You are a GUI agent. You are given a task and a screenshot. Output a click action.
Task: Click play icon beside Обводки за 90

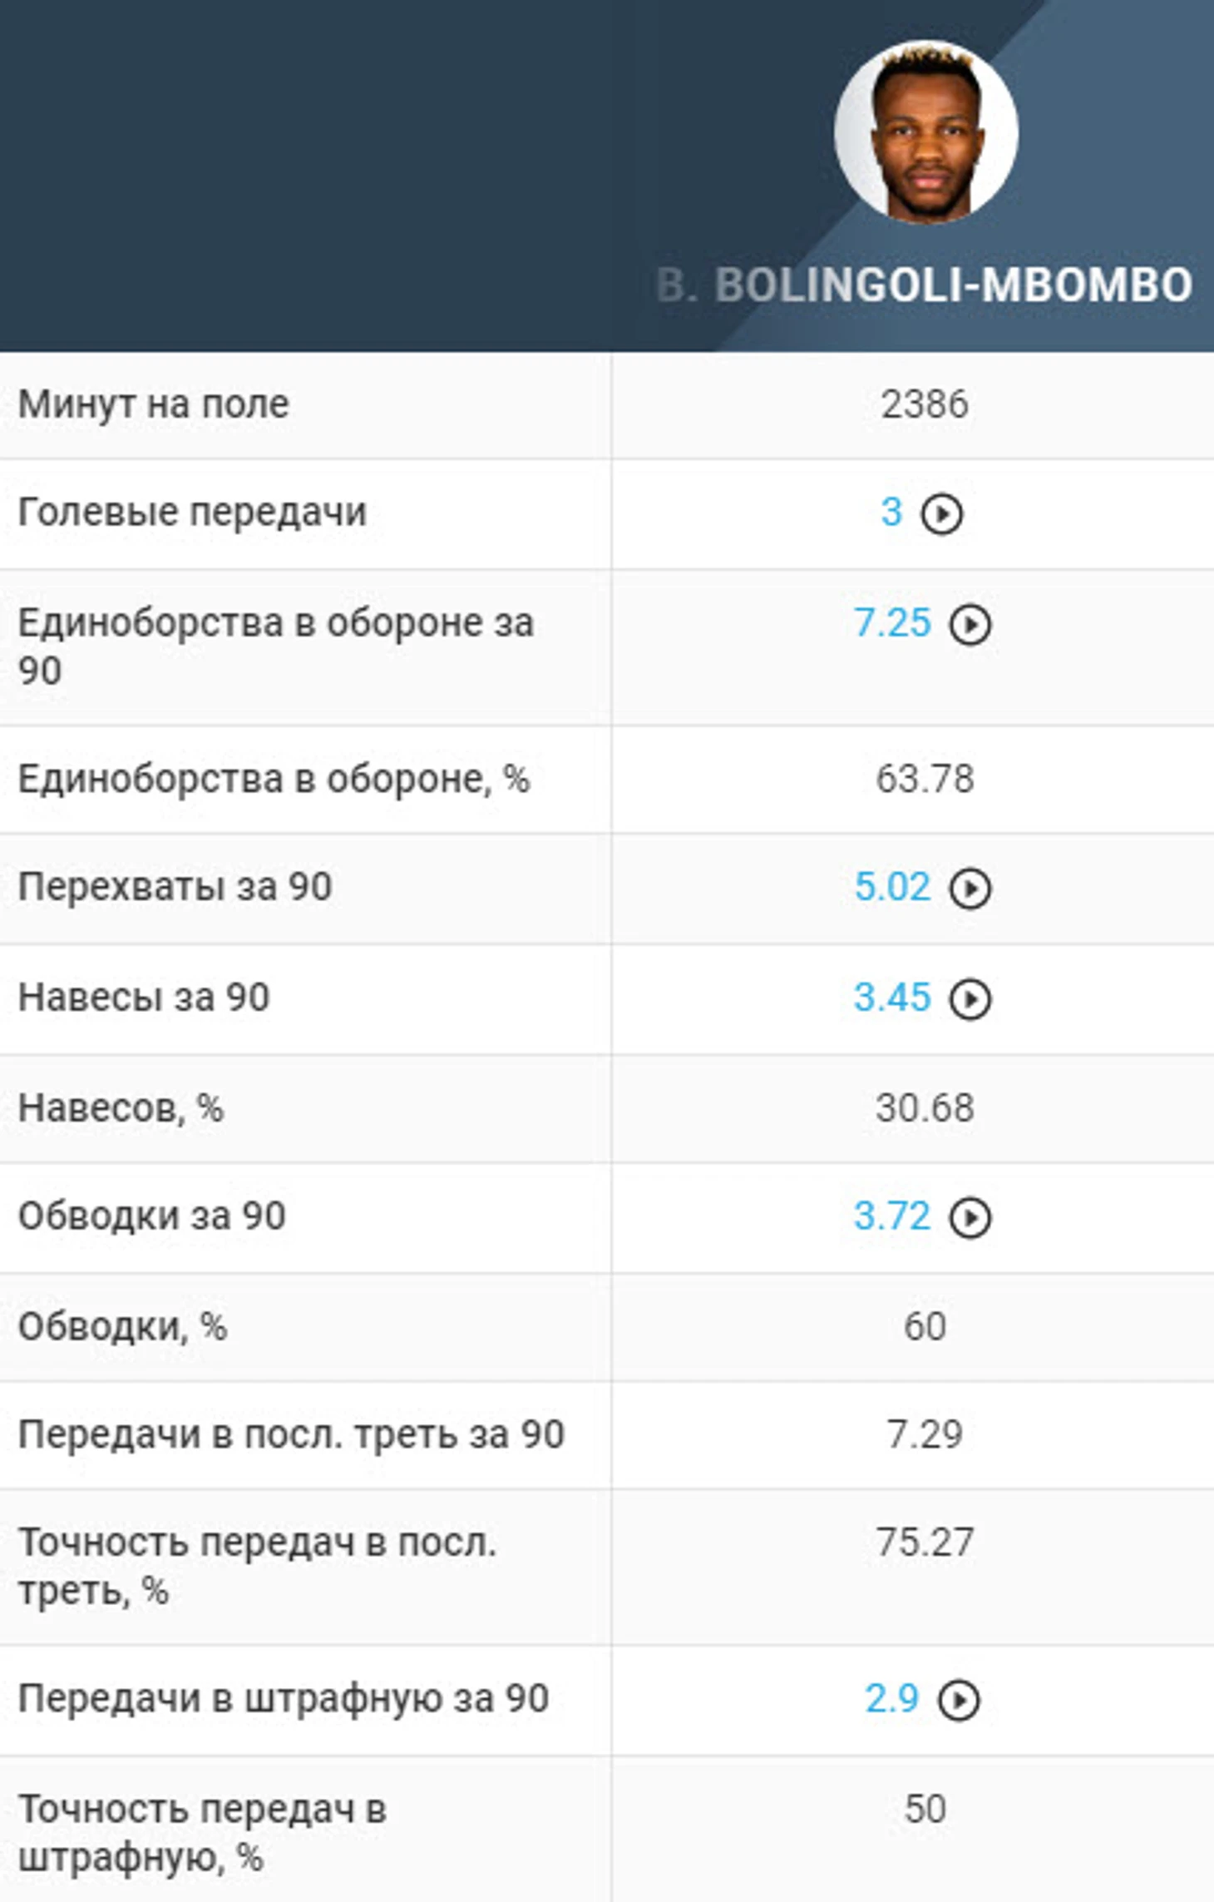(x=970, y=1217)
